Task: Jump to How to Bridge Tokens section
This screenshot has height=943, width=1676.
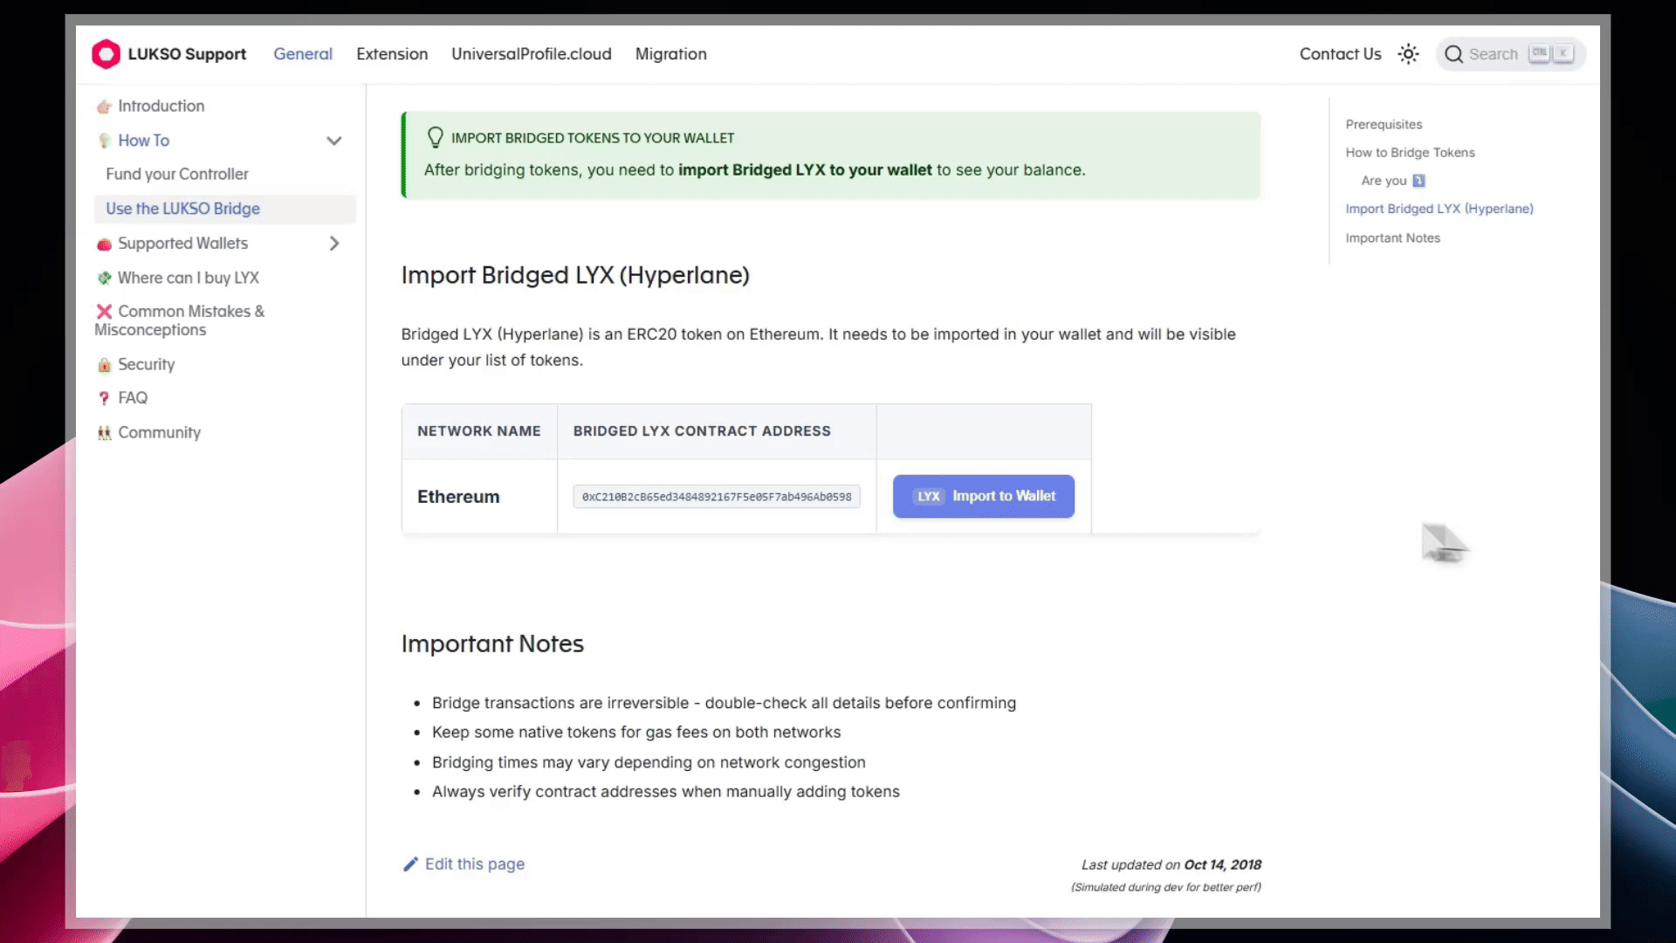Action: [x=1410, y=152]
